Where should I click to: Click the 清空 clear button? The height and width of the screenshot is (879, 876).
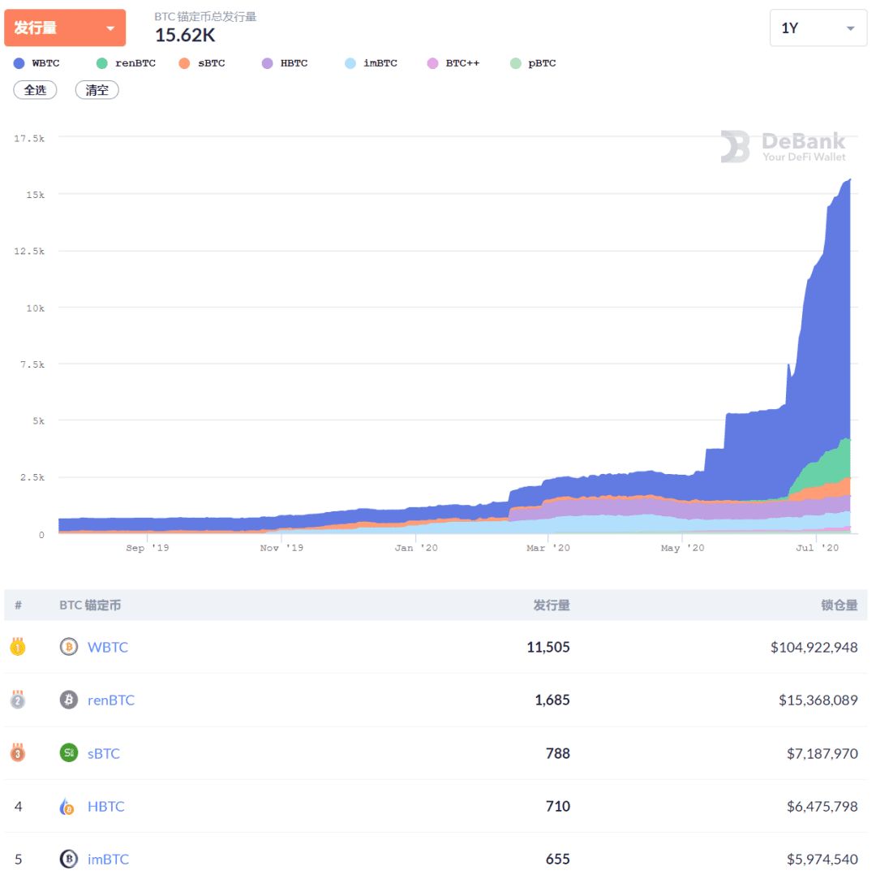tap(97, 90)
